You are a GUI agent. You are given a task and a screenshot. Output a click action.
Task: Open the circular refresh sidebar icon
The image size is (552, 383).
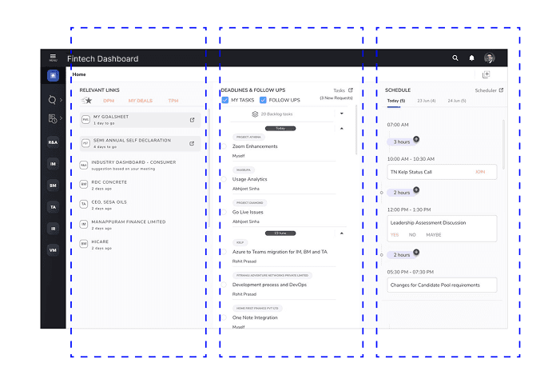pos(52,100)
